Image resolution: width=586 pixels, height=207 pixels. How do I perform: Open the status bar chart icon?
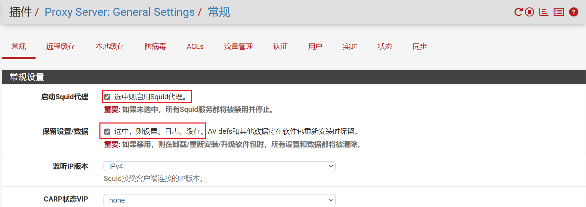[x=543, y=12]
